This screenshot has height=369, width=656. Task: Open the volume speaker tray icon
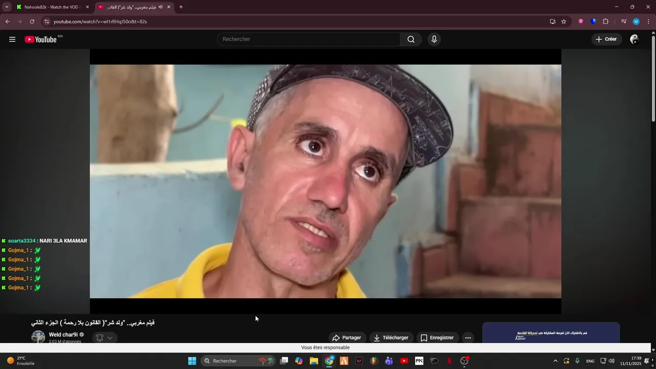tap(611, 361)
